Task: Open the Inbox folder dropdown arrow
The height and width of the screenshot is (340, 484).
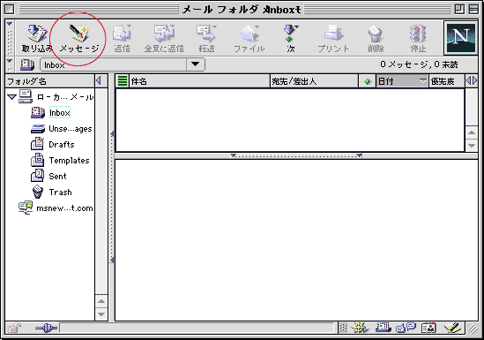Action: (x=196, y=64)
